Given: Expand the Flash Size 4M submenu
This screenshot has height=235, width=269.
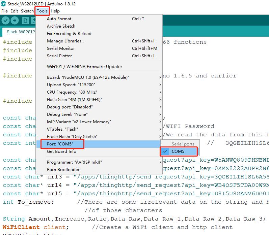Looking at the screenshot, I should click(x=74, y=100).
